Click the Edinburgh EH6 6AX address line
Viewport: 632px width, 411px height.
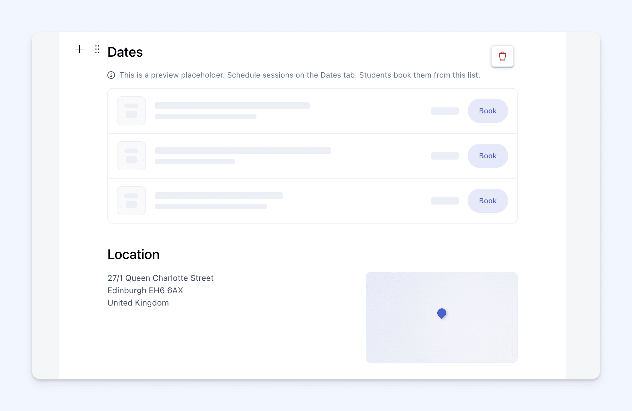(x=145, y=290)
